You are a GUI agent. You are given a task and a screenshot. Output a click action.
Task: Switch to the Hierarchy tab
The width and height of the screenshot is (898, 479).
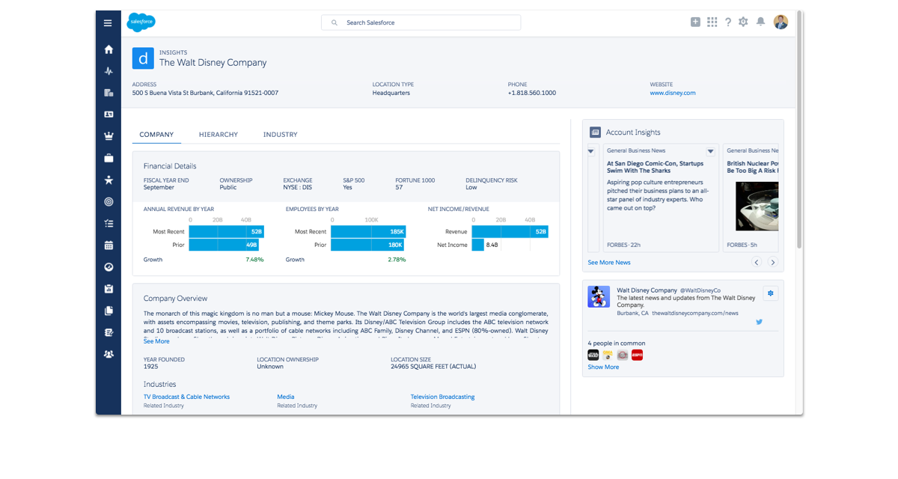219,135
